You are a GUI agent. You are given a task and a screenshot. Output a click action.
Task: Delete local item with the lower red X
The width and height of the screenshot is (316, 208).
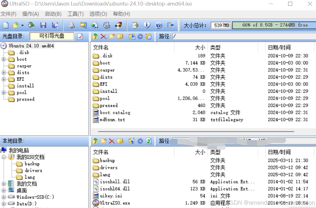pos(112,141)
